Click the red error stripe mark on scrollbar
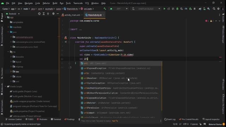This screenshot has width=226, height=127. tap(220, 57)
